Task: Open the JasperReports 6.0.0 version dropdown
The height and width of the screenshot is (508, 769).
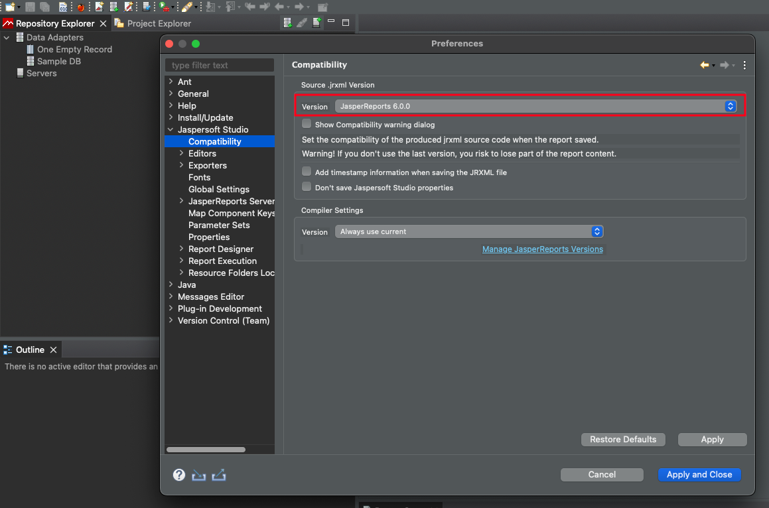Action: click(x=535, y=106)
